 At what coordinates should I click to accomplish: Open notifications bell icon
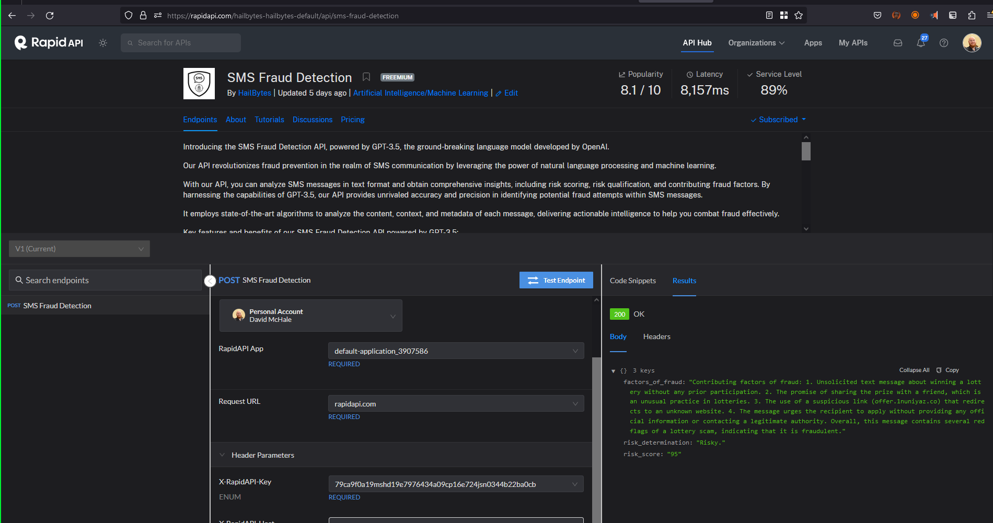tap(921, 43)
